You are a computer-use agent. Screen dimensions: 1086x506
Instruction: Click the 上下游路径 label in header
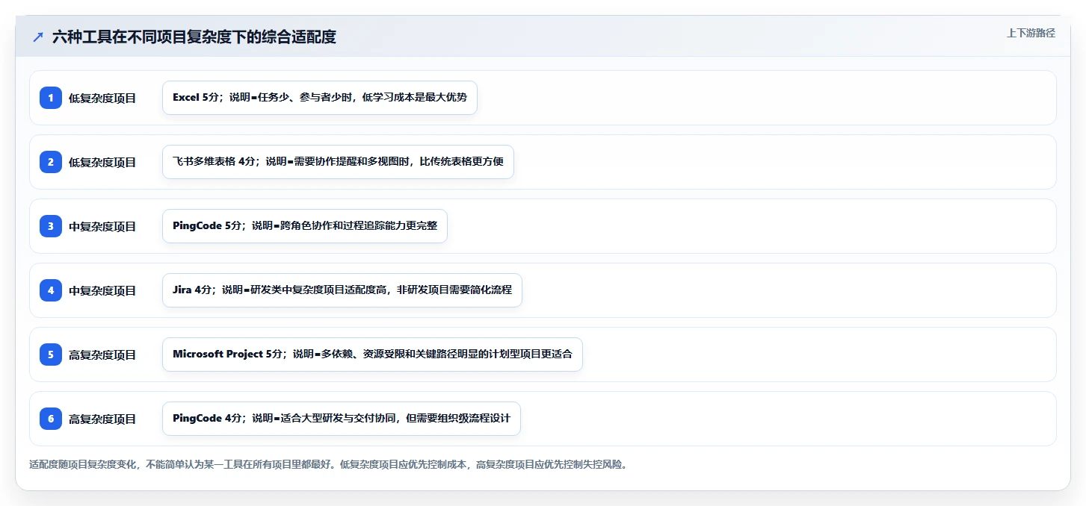(x=1031, y=33)
